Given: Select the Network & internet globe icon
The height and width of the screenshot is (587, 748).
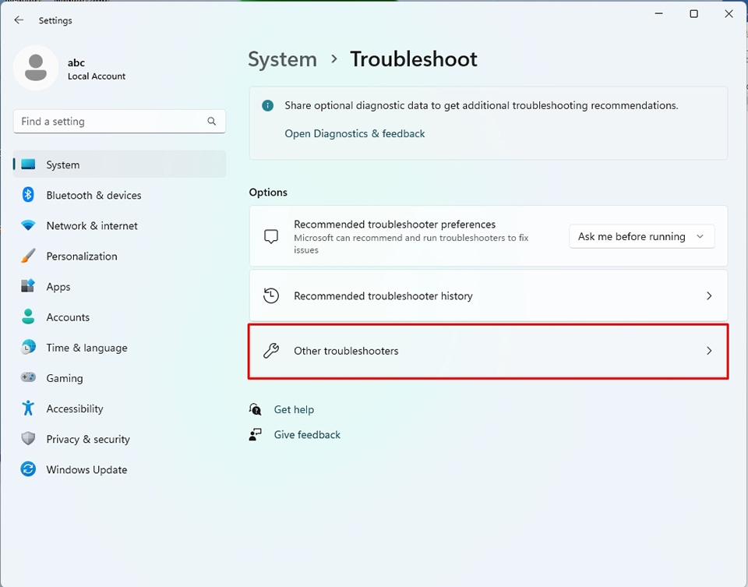Looking at the screenshot, I should click(x=30, y=225).
